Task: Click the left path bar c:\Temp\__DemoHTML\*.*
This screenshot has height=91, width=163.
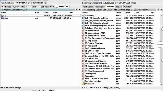Action: (38, 10)
